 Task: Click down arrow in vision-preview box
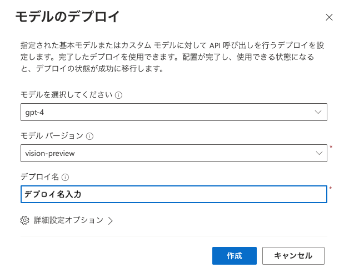[x=319, y=153]
